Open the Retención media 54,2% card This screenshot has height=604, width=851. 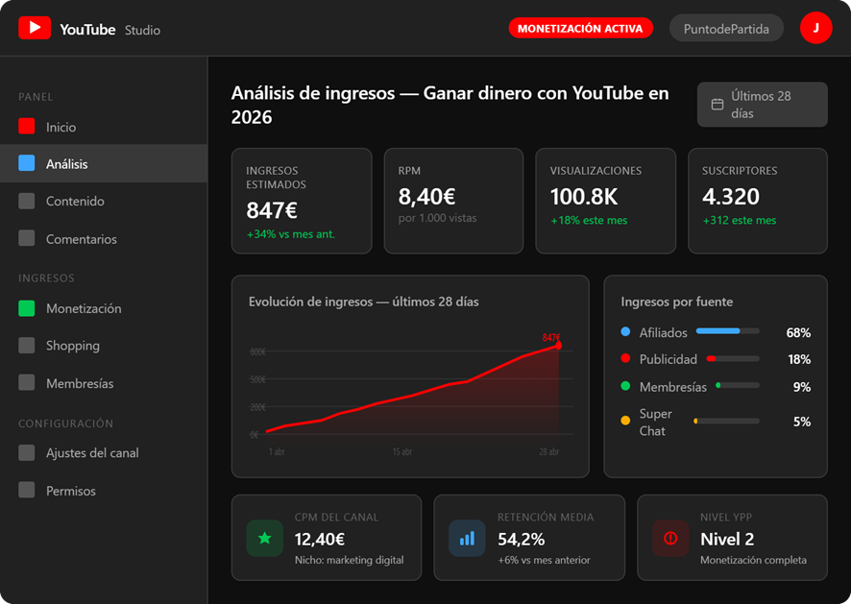[529, 537]
